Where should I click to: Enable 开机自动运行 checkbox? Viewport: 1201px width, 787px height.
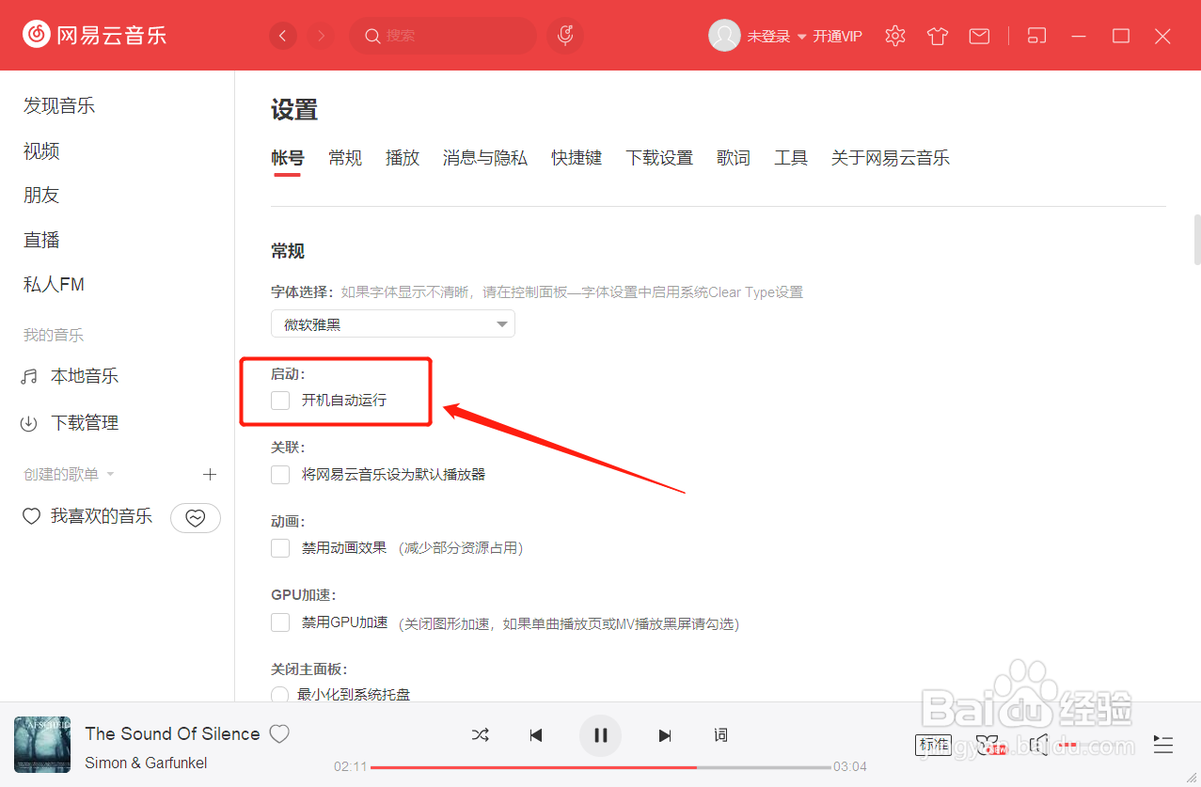coord(279,400)
